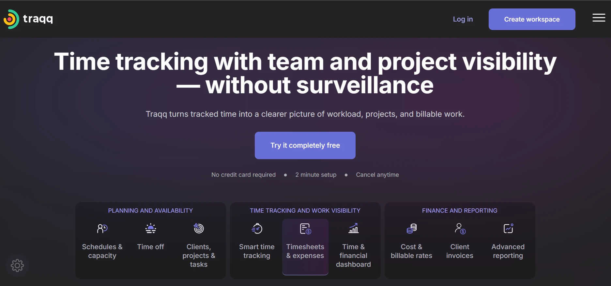
Task: Click the Client invoices person icon
Action: point(460,229)
